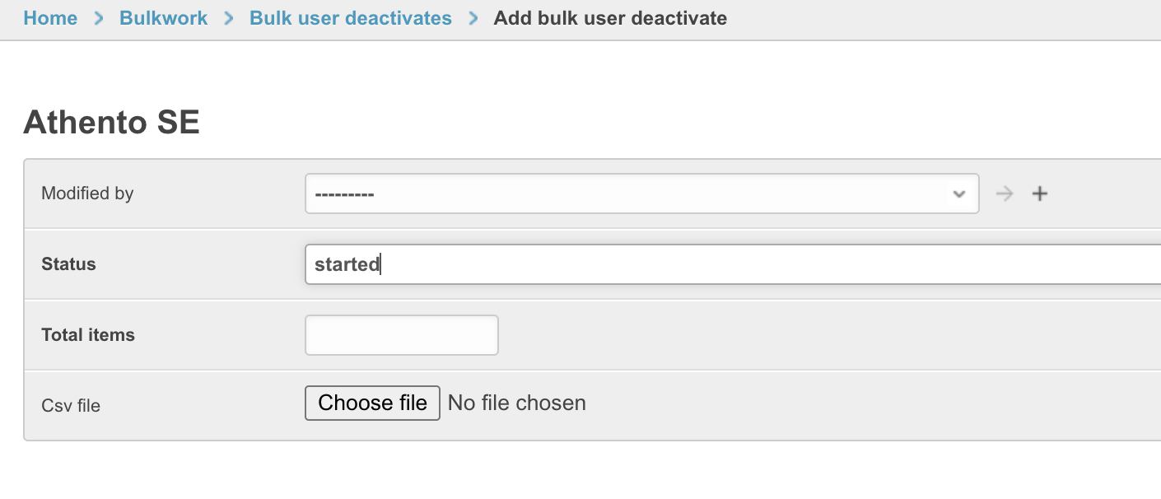Click into the Total items field

[402, 335]
